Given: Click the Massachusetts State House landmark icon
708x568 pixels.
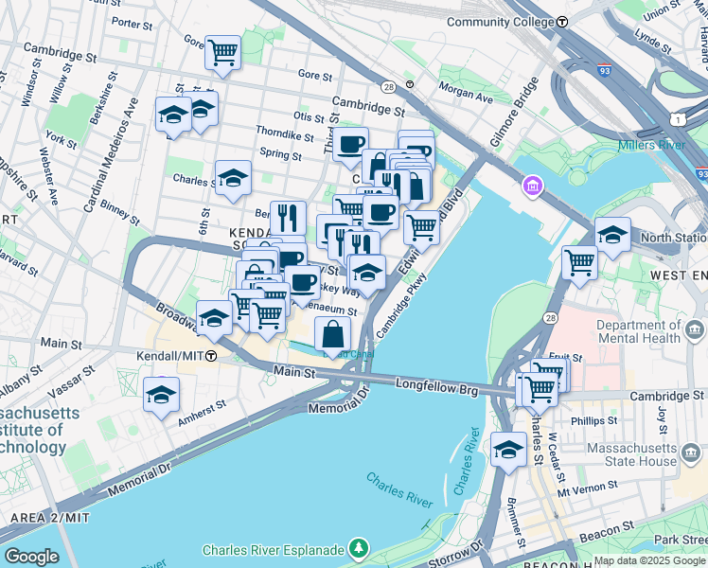Looking at the screenshot, I should (x=690, y=454).
